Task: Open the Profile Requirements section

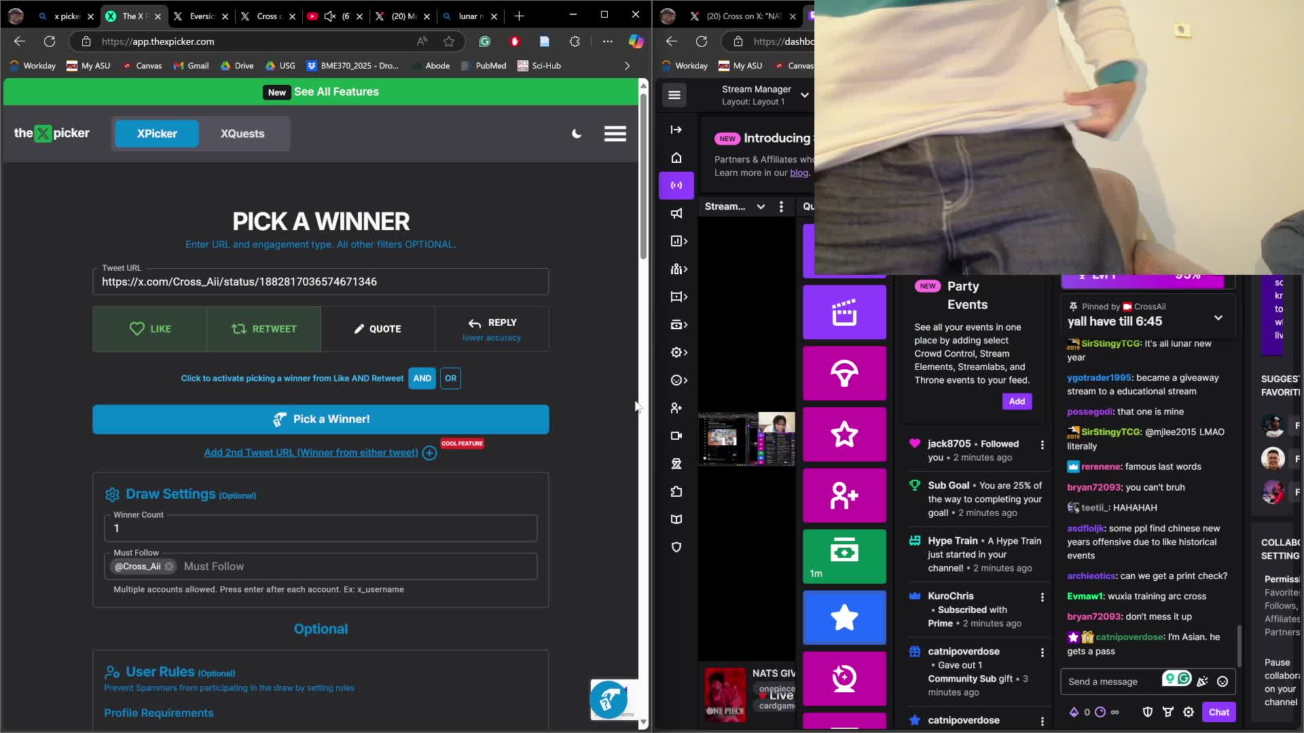Action: [x=158, y=713]
